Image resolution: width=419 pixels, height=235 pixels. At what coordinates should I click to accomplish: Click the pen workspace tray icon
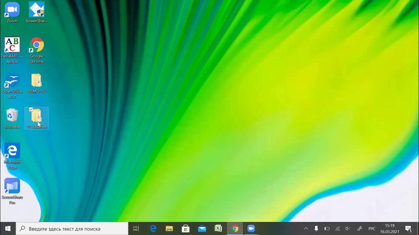point(359,229)
